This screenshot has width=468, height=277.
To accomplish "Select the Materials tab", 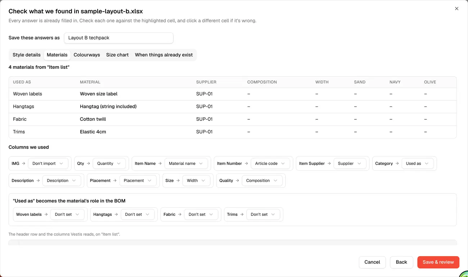I will pos(57,55).
